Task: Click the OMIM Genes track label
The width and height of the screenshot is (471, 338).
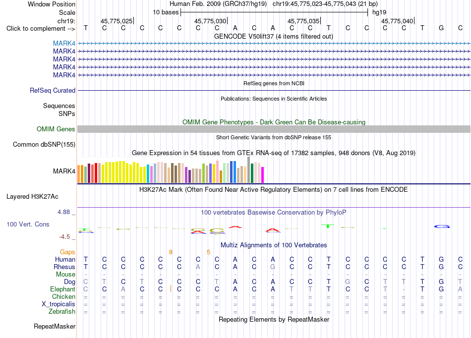Action: 56,129
